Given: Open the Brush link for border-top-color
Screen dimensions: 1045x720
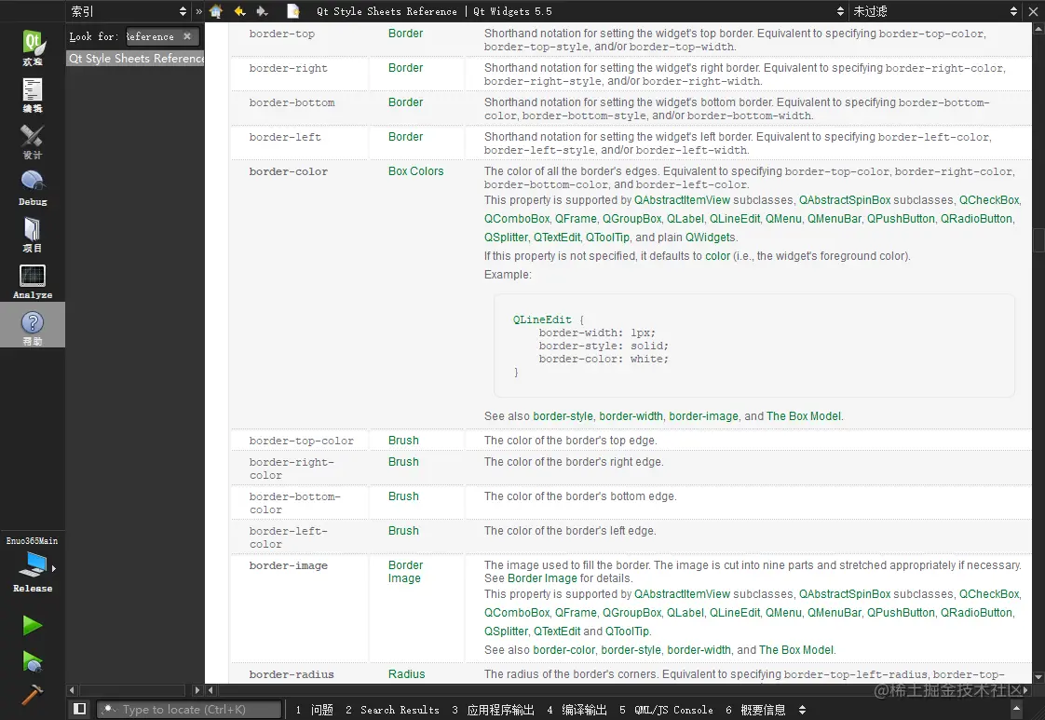Looking at the screenshot, I should (403, 441).
